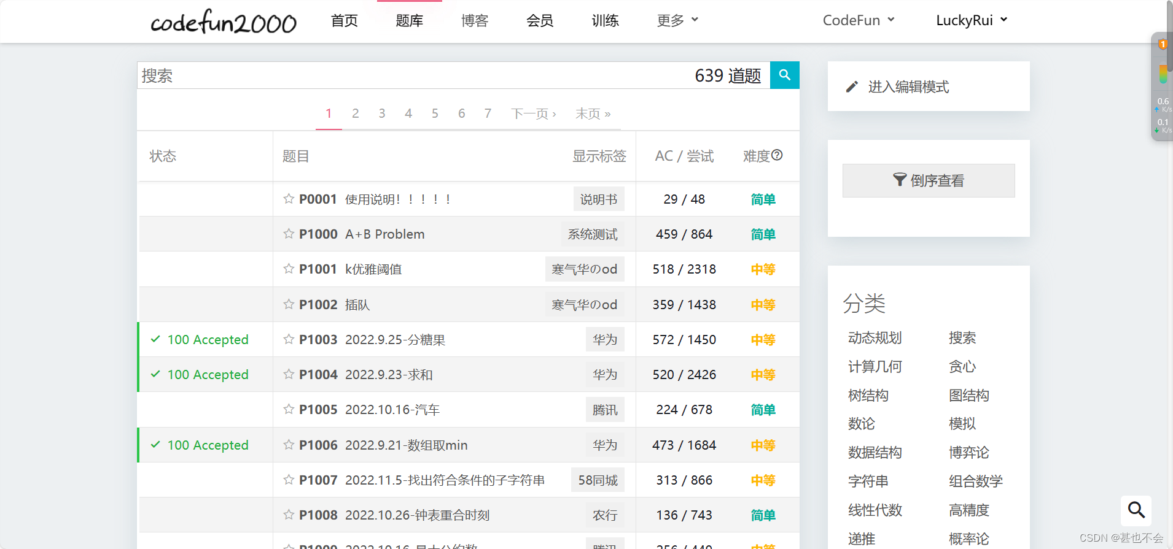Star problem P1006 数组取min

pyautogui.click(x=289, y=445)
